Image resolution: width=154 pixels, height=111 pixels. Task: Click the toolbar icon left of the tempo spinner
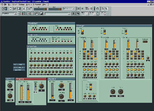(x=83, y=9)
